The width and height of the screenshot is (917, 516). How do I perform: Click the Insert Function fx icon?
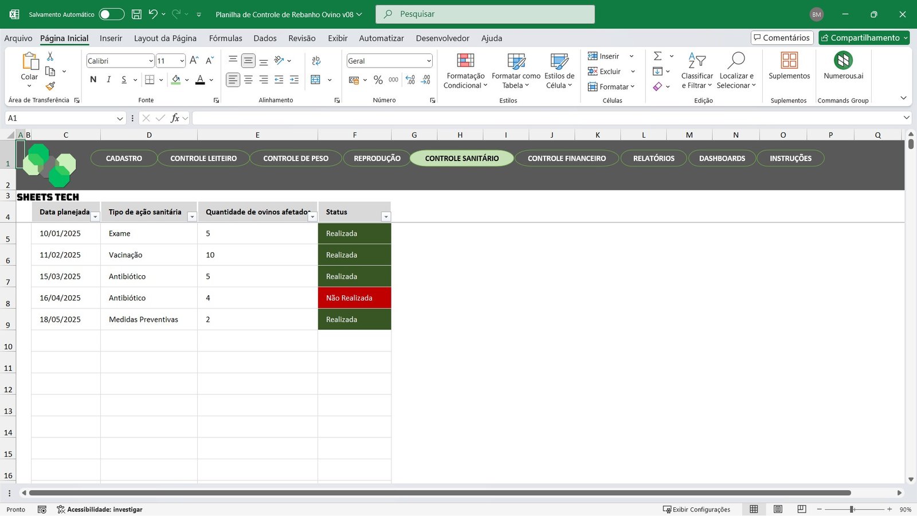[175, 118]
